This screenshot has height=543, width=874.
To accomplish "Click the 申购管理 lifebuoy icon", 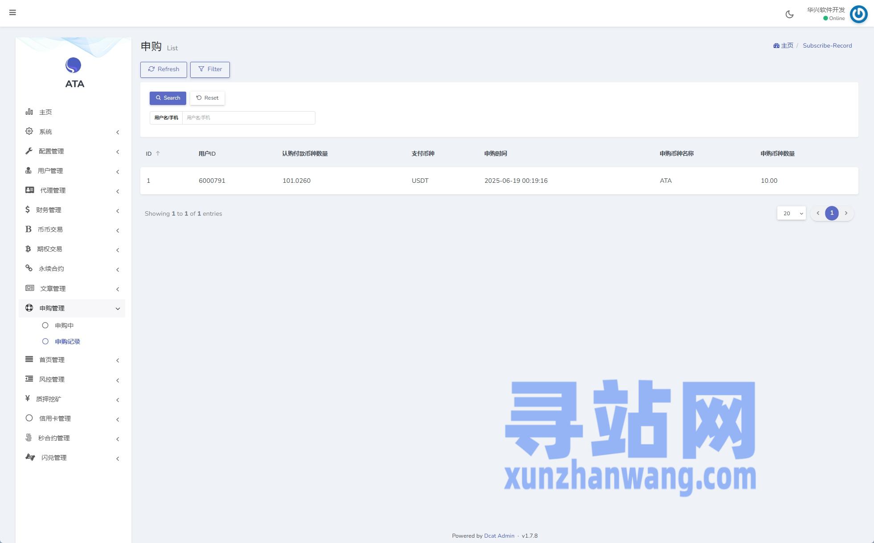I will [29, 308].
